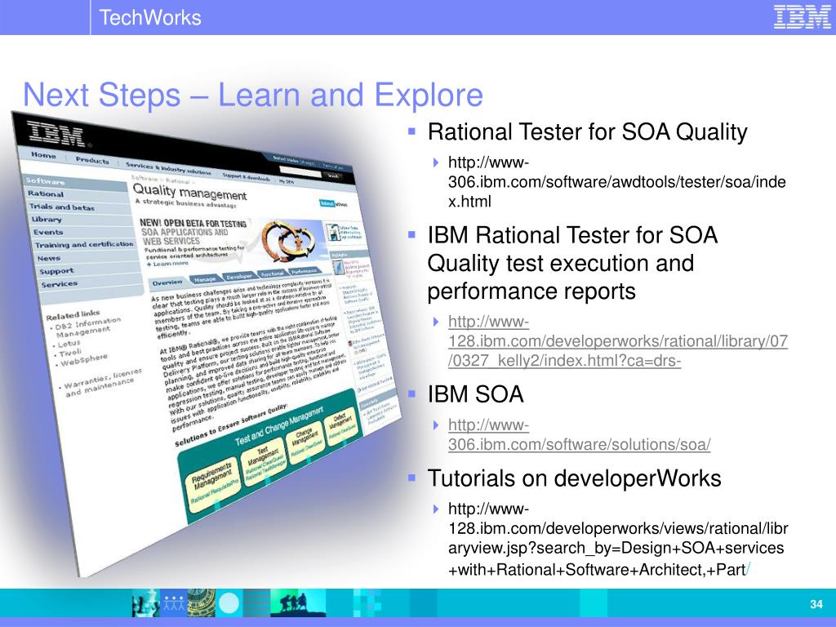Switch to the Manage tab on the webpage
This screenshot has width=836, height=627.
(205, 279)
